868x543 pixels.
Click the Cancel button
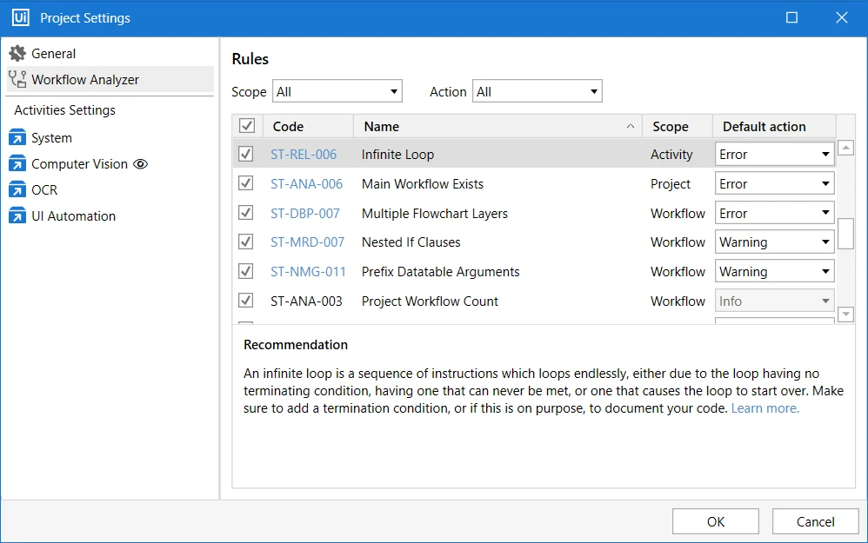816,521
